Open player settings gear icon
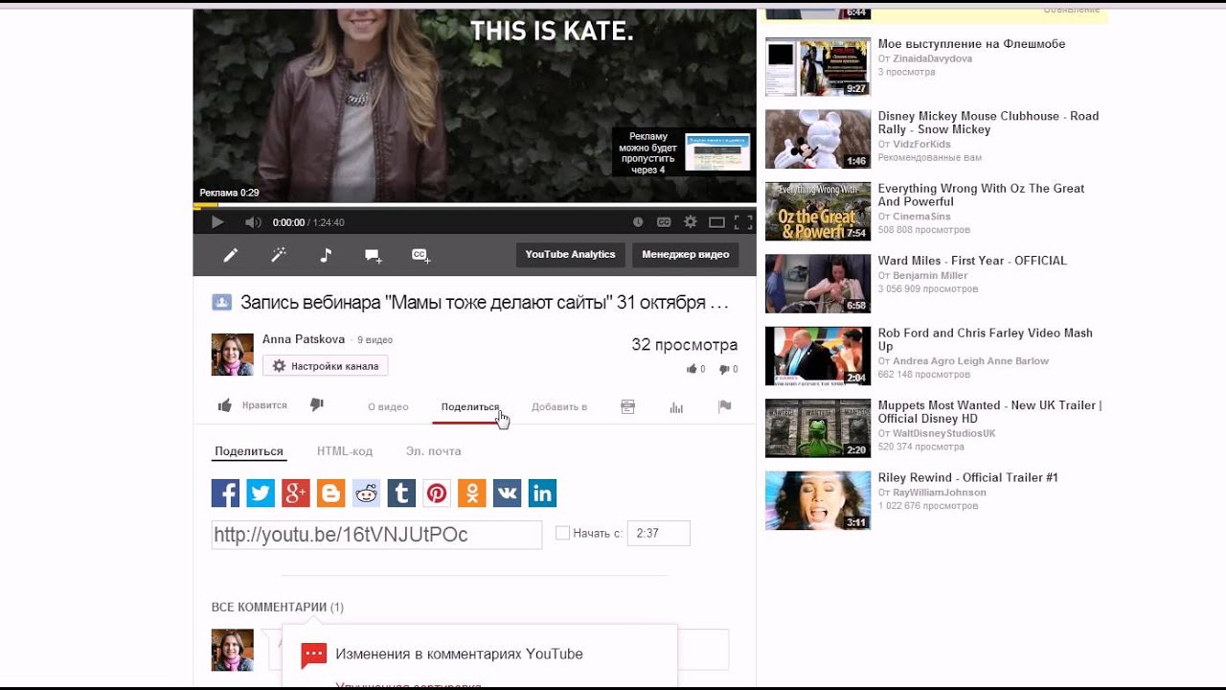1226x690 pixels. pos(690,222)
